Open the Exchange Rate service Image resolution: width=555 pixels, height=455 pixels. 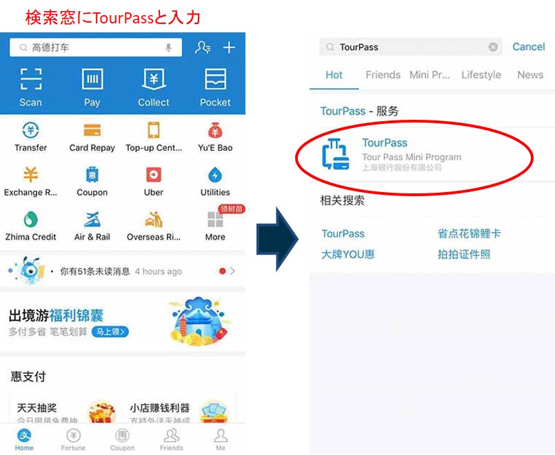(31, 182)
